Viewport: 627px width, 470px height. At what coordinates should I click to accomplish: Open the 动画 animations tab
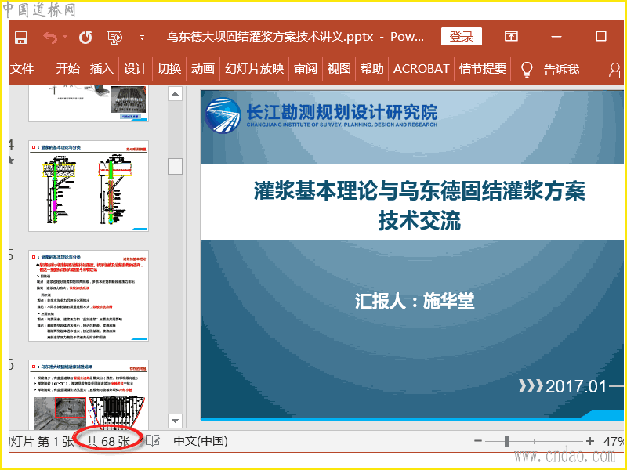tap(203, 69)
